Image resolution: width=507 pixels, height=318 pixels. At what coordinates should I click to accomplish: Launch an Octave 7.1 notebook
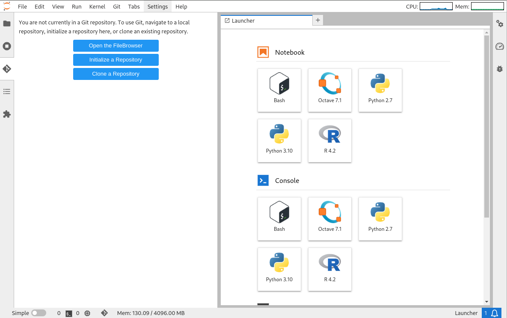click(330, 90)
